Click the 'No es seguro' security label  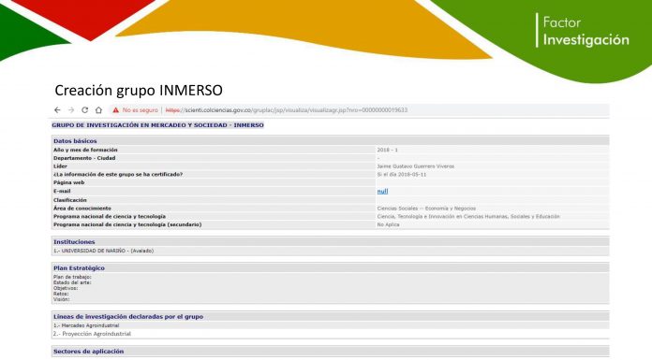click(x=141, y=110)
